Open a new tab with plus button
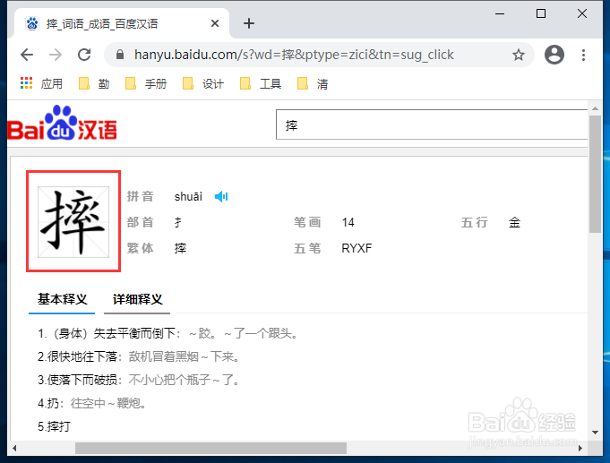The image size is (610, 463). tap(249, 24)
